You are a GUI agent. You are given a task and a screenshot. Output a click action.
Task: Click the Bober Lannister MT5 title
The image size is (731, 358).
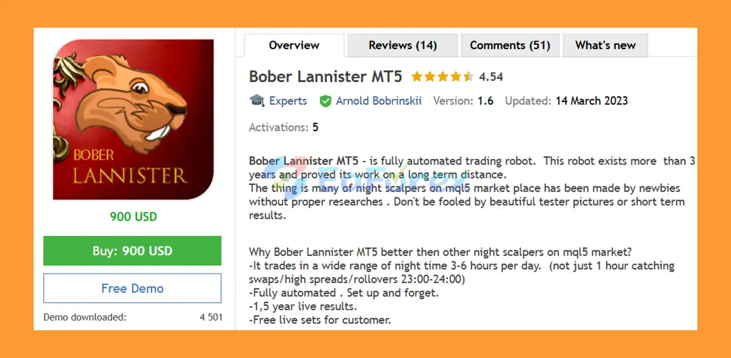[x=326, y=76]
